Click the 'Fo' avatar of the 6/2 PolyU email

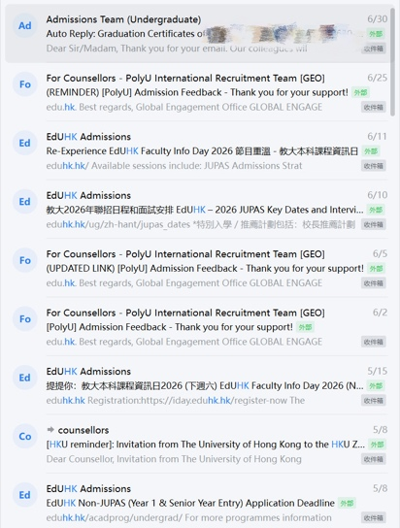(x=25, y=319)
